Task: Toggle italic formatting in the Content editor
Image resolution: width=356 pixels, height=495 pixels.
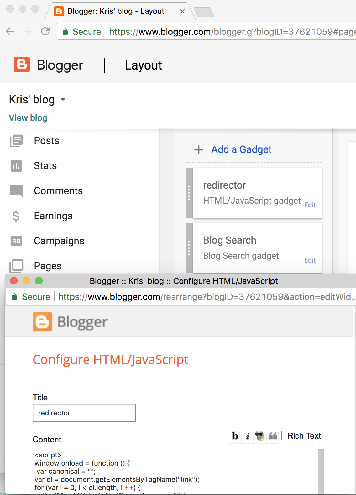Action: click(x=248, y=436)
